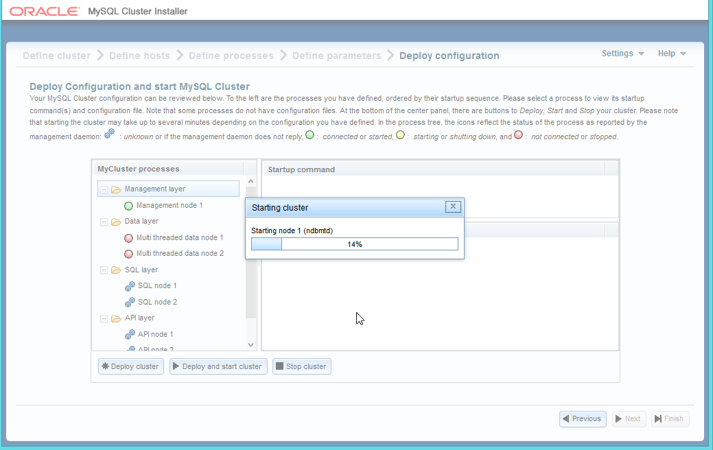Click the Next button

tap(629, 418)
